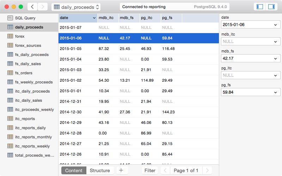Select the row dated 2015-01-02
The width and height of the screenshot is (282, 176).
[x=70, y=80]
